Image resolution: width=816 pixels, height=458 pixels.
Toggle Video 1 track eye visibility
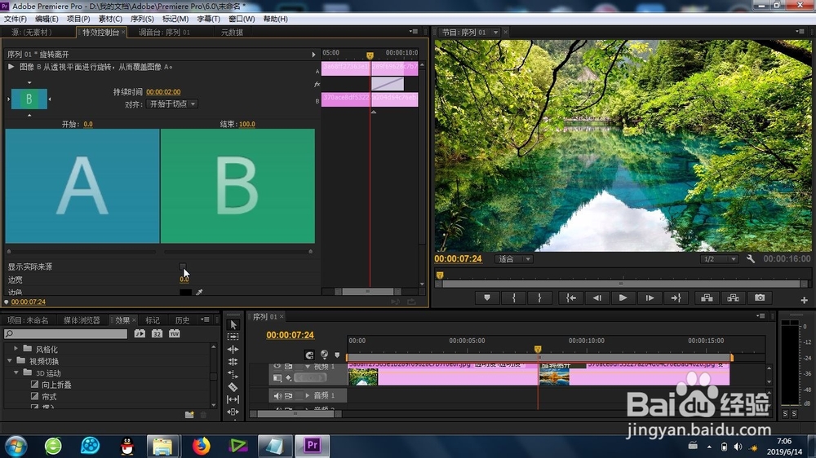tap(277, 366)
